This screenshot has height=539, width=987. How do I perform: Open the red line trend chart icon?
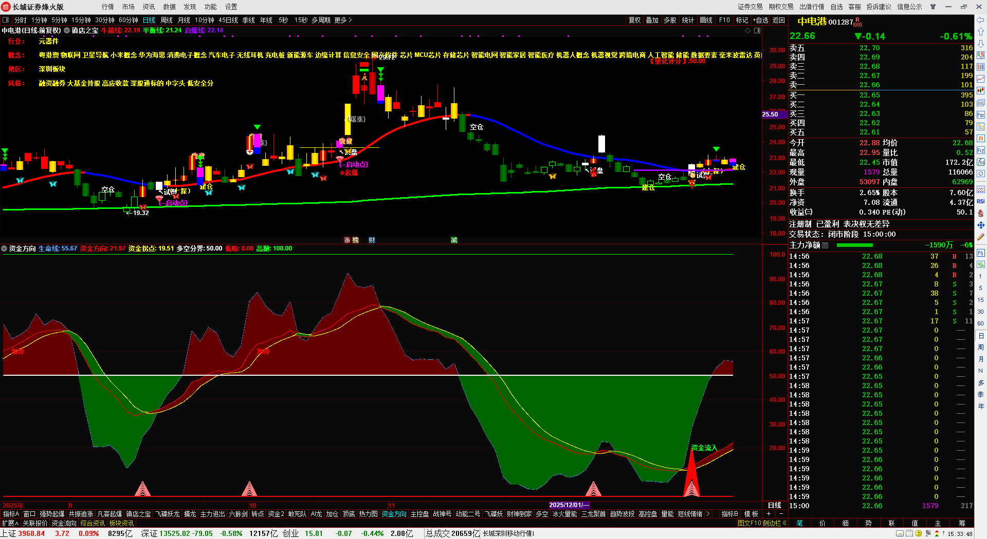981,79
